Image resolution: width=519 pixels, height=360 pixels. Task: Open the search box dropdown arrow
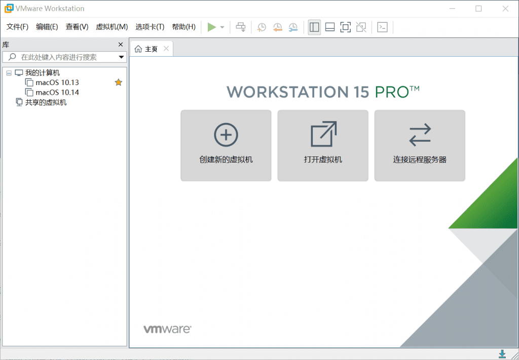click(x=122, y=57)
